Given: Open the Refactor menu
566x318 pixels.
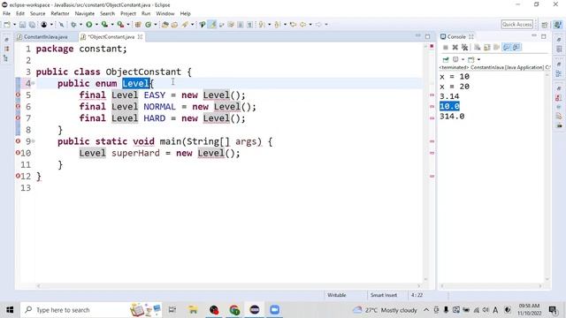Looking at the screenshot, I should (60, 14).
